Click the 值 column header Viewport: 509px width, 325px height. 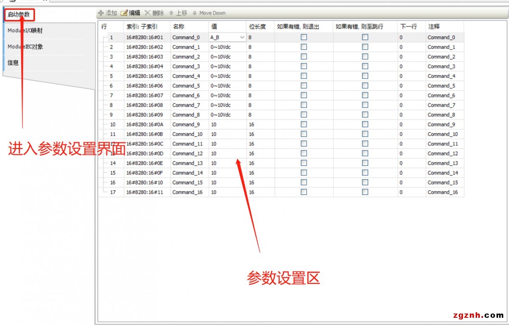(x=214, y=27)
